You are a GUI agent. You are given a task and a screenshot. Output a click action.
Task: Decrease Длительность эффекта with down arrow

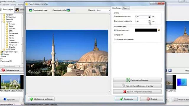(x=149, y=22)
